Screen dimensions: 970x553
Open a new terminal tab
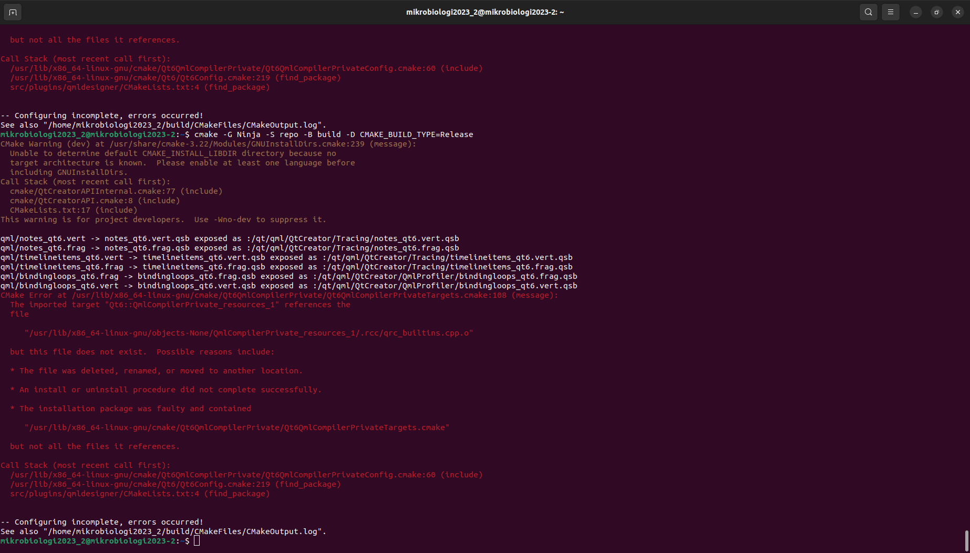(x=13, y=12)
